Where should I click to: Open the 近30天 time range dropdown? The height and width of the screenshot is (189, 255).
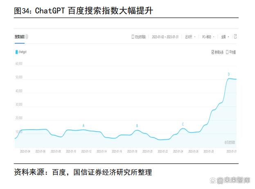[x=190, y=37]
